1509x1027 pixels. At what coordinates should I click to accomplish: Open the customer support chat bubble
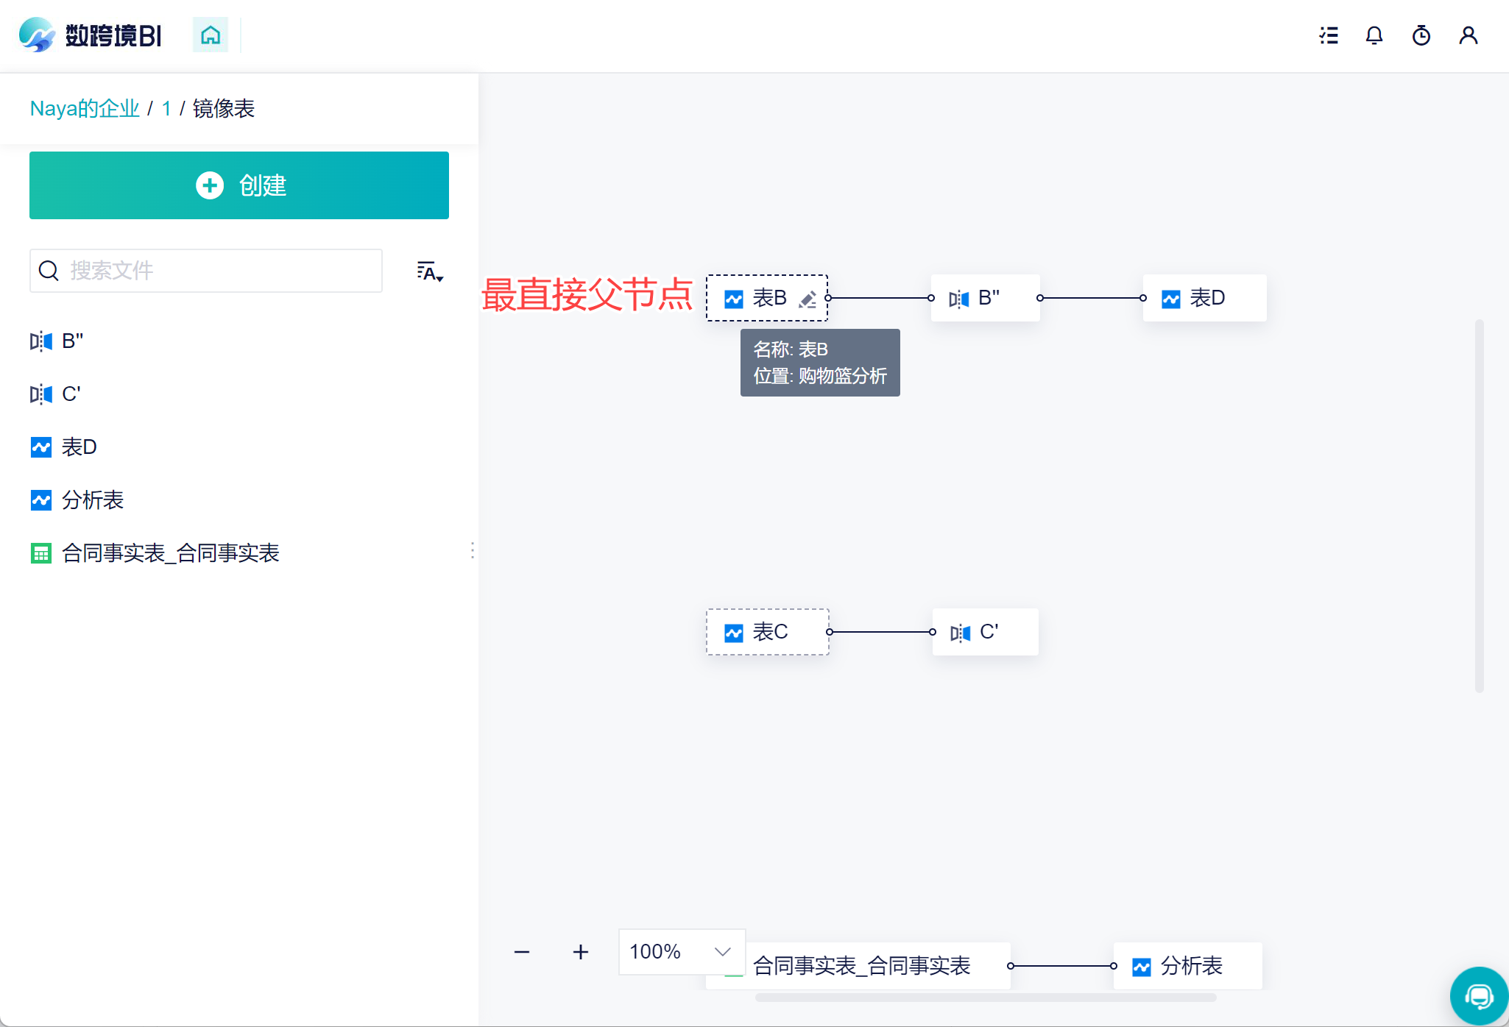coord(1479,996)
